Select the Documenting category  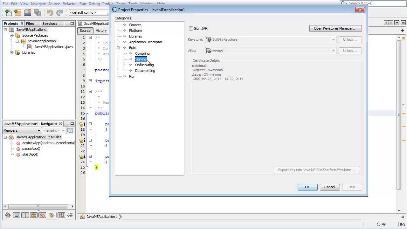pyautogui.click(x=145, y=71)
